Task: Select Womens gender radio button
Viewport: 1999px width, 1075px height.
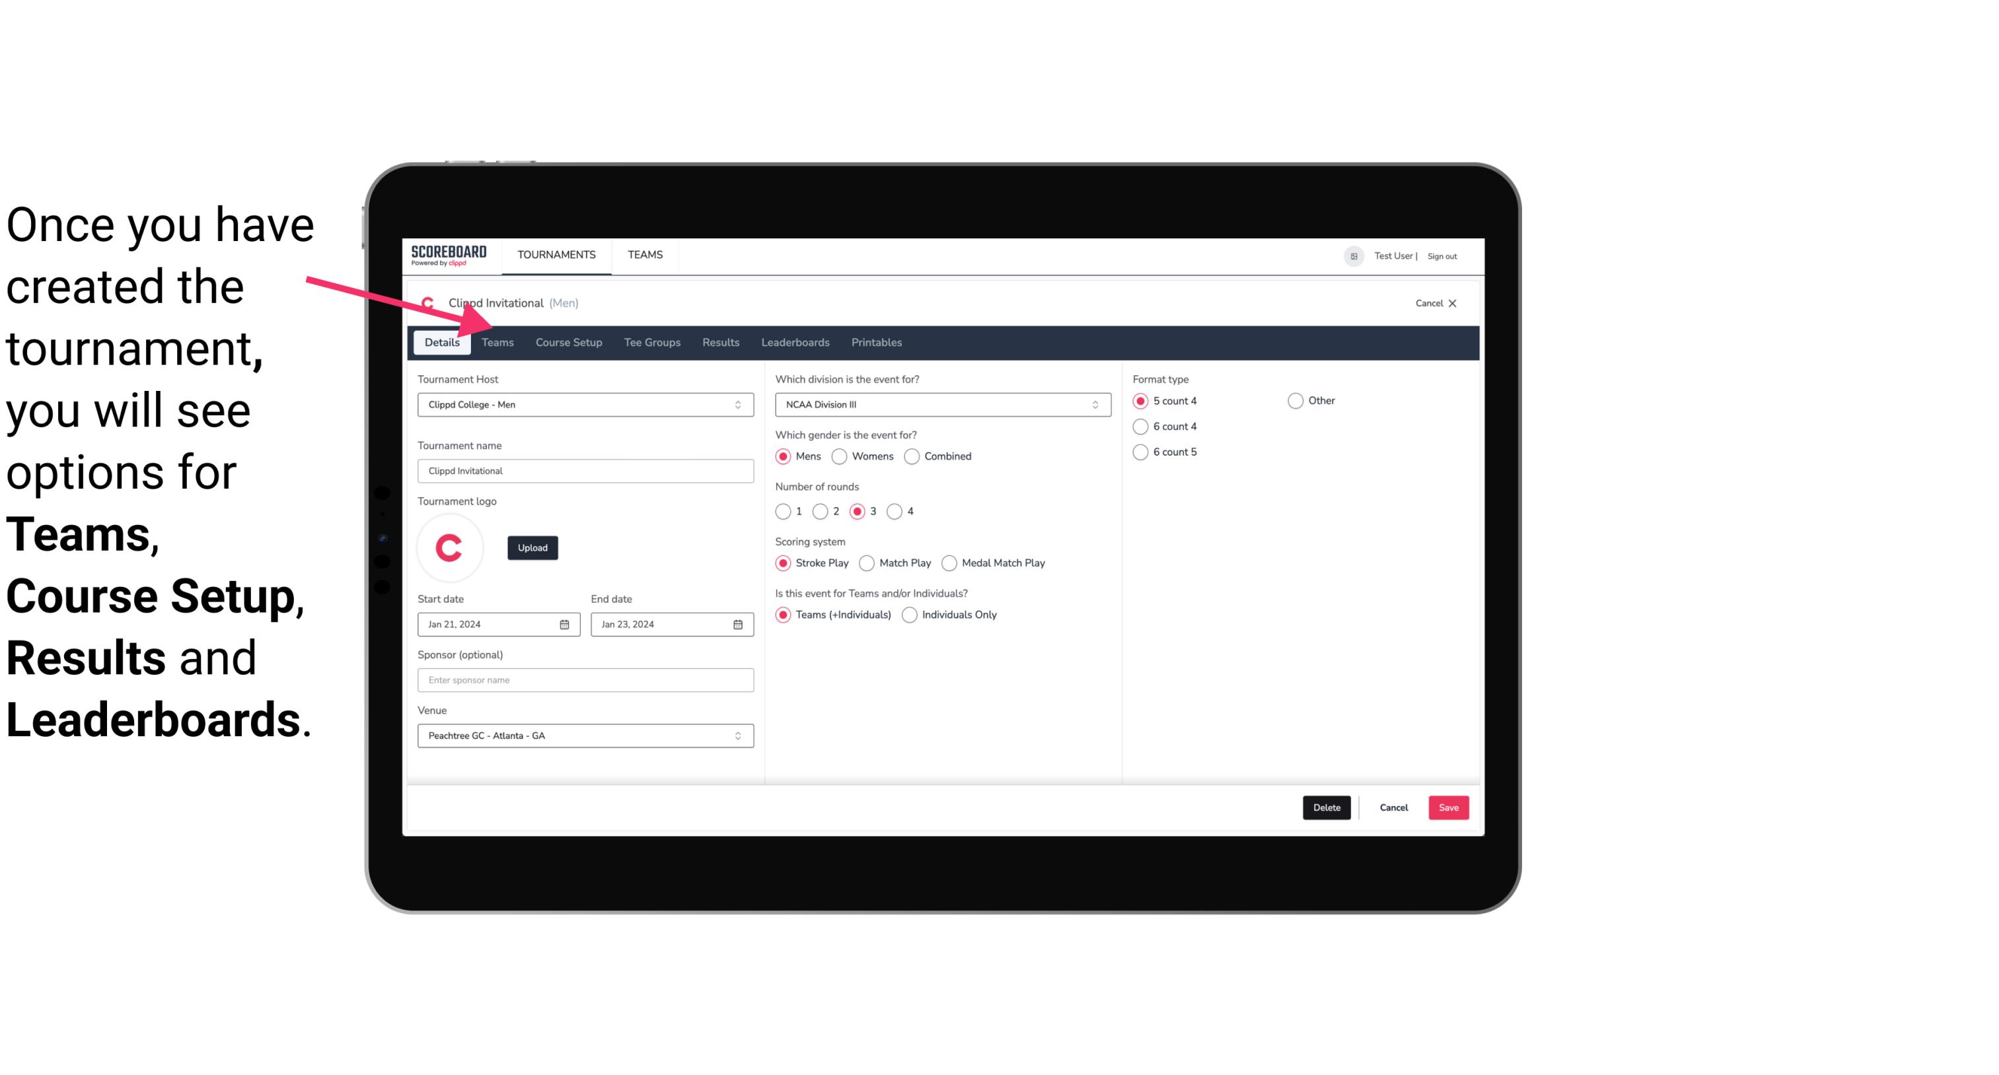Action: coord(840,456)
